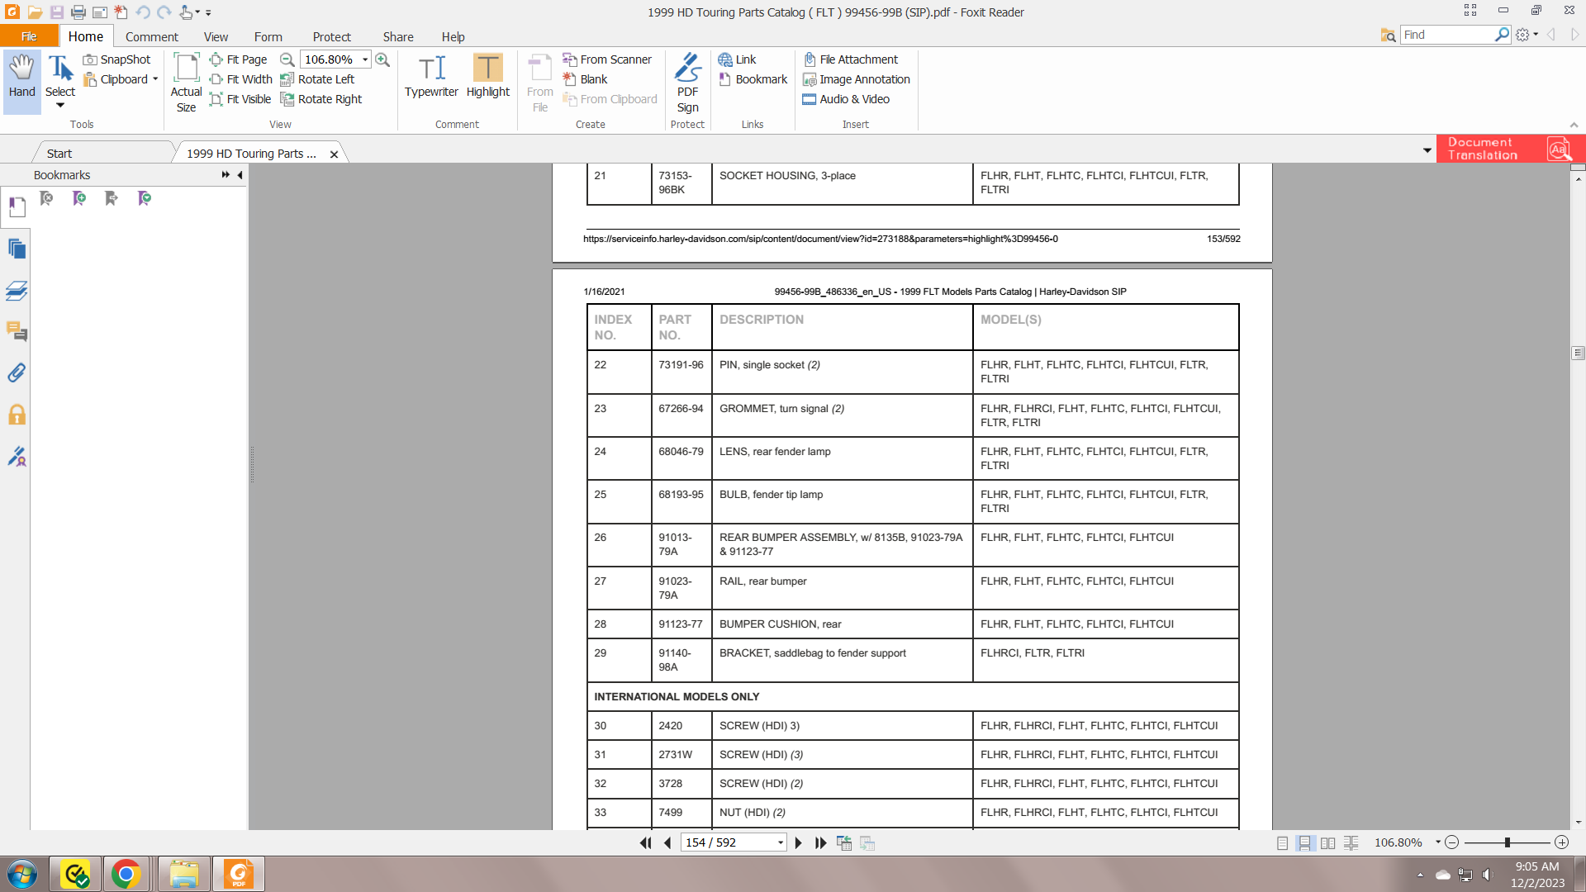Click the SnapShot tool
The width and height of the screenshot is (1586, 892).
116,59
